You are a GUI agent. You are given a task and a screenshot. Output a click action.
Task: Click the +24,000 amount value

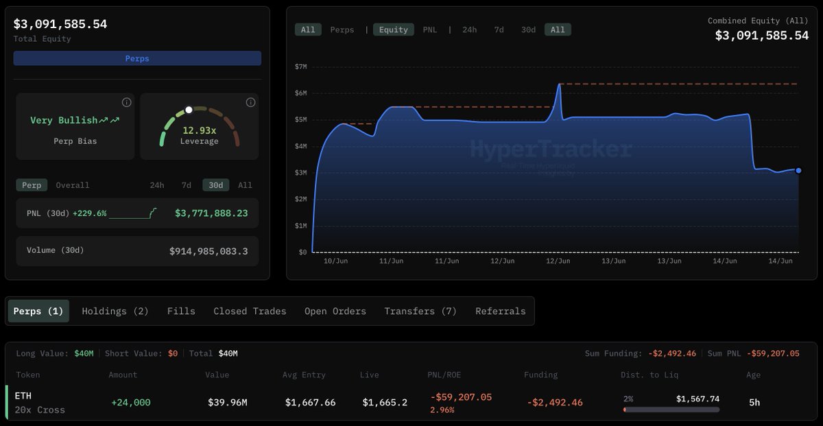tap(130, 403)
